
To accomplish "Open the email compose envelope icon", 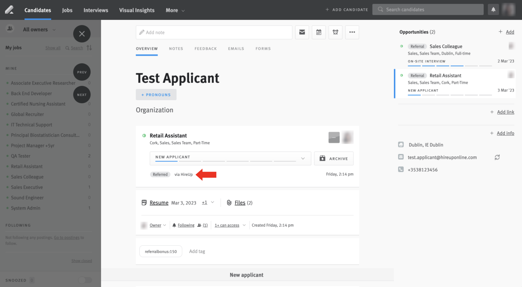I will [x=302, y=32].
